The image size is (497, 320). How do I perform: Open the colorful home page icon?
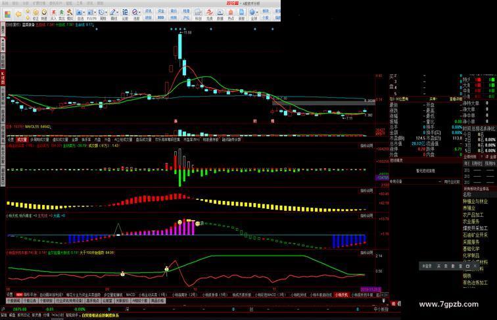pyautogui.click(x=8, y=14)
